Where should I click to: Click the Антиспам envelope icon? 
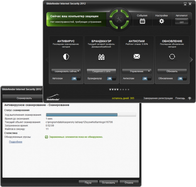pos(137,57)
